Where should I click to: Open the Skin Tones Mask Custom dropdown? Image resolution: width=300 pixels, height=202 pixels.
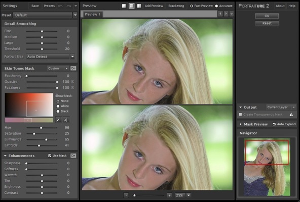(x=58, y=68)
